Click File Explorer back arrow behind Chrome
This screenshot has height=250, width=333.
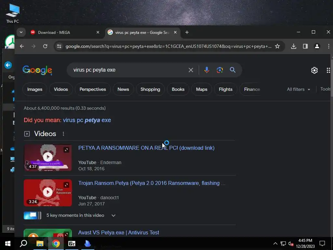point(8,65)
